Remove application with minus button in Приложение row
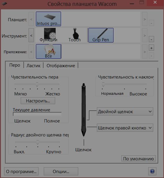Screen dimensions: 164x178 (151, 56)
